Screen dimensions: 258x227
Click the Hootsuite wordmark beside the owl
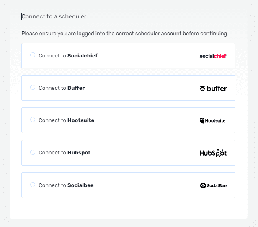click(x=216, y=121)
